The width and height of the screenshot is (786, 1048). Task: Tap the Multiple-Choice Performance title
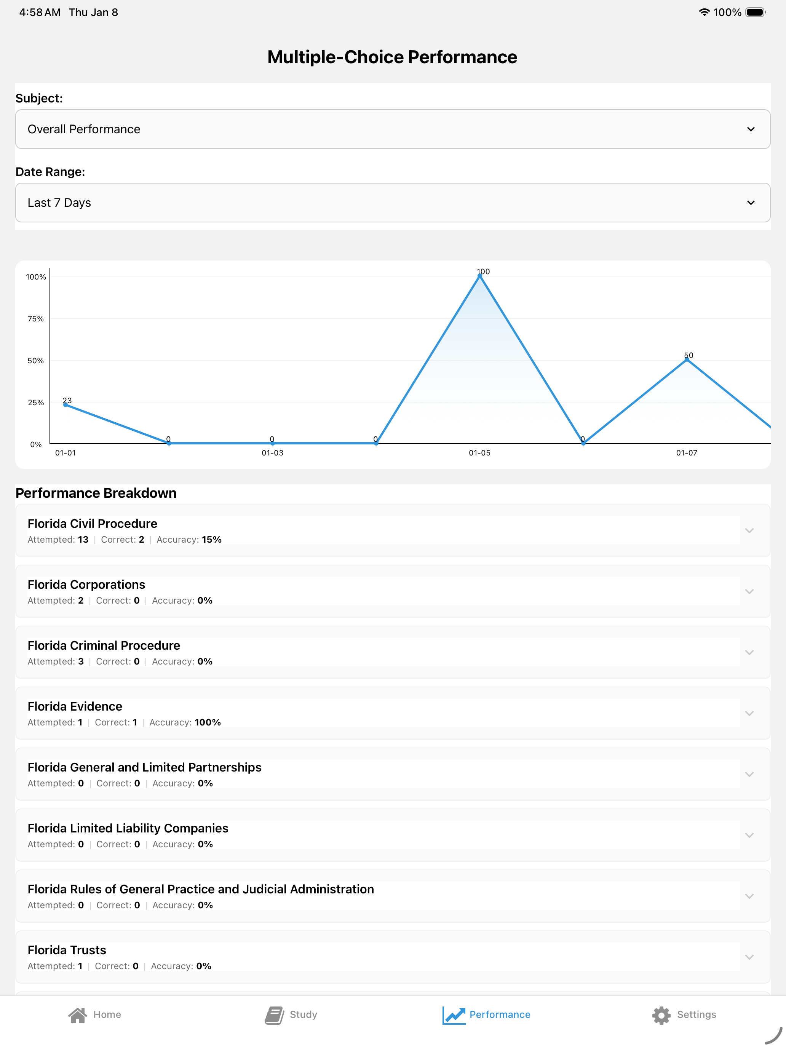[x=392, y=57]
